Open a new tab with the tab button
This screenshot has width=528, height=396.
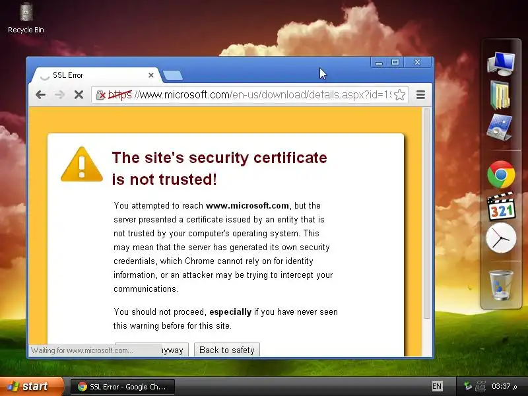point(173,75)
